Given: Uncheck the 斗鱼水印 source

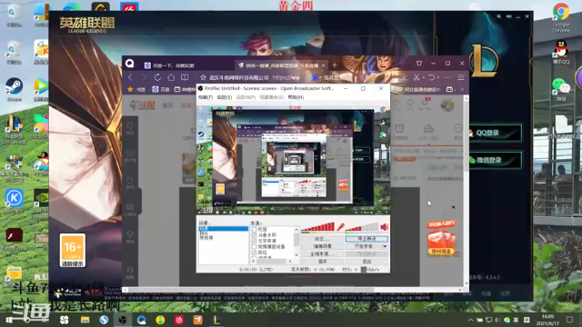Looking at the screenshot, I should coord(255,235).
